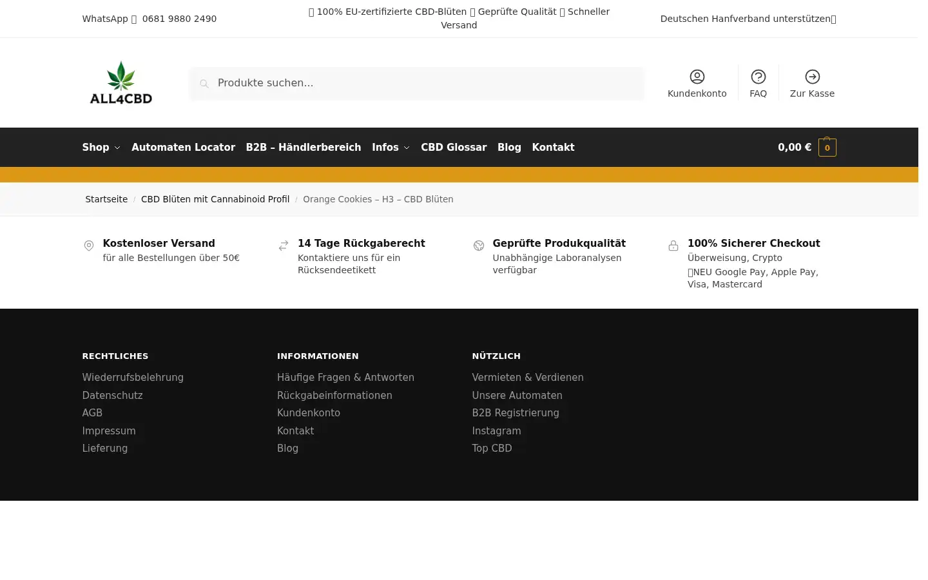Click the NÜTZLICH footer heading

point(496,356)
